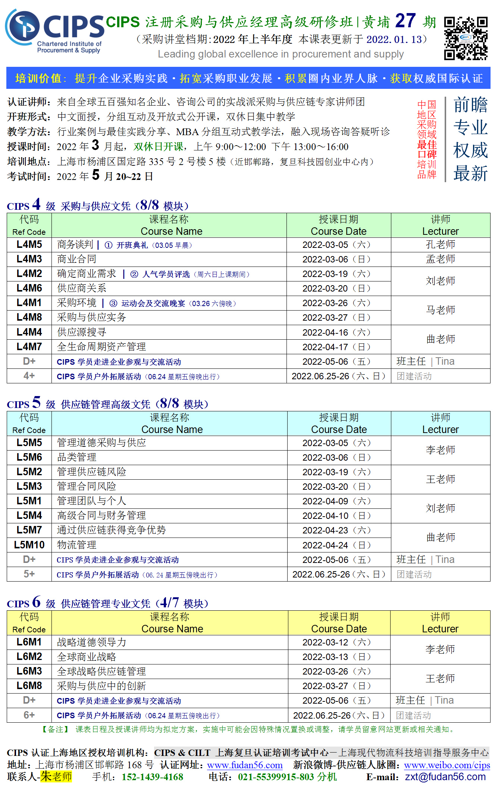This screenshot has height=791, width=498.
Task: Click course name 采购与供应中的创新
Action: [101, 686]
